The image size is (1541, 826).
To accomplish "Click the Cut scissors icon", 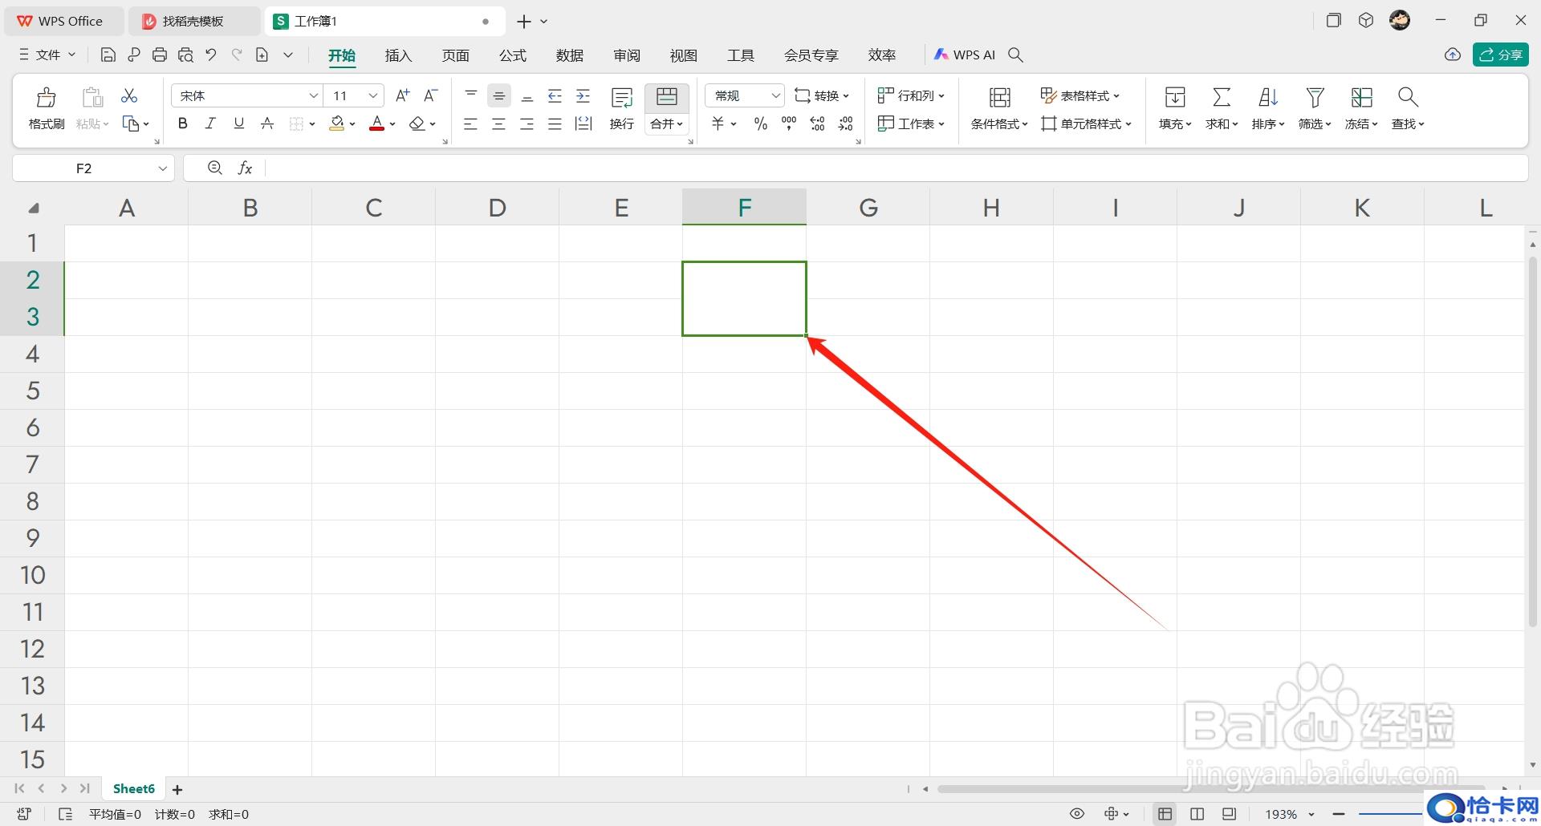I will pos(129,96).
